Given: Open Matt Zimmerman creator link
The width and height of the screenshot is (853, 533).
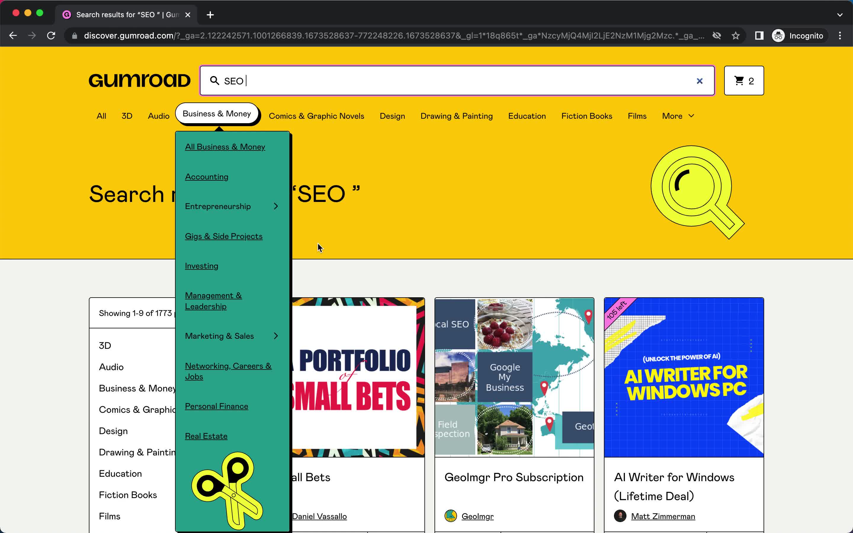Looking at the screenshot, I should [x=663, y=516].
